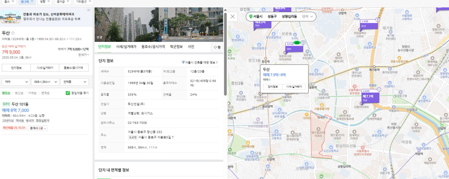Switch to the 동호수/공시가격 tab
The width and height of the screenshot is (449, 179).
[x=153, y=47]
